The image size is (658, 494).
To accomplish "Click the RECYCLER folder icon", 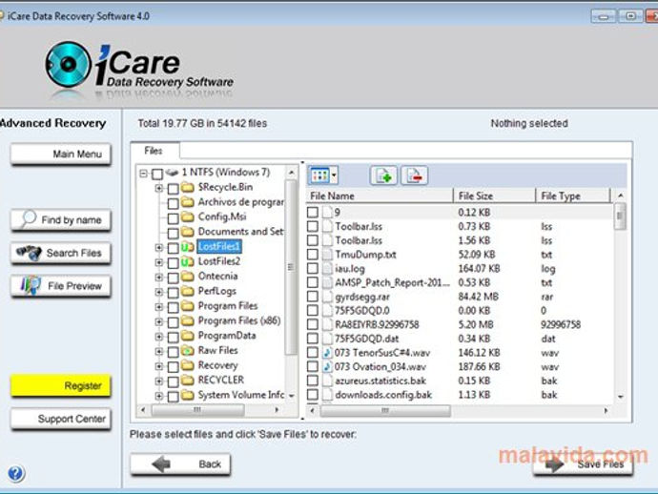I will (x=187, y=381).
